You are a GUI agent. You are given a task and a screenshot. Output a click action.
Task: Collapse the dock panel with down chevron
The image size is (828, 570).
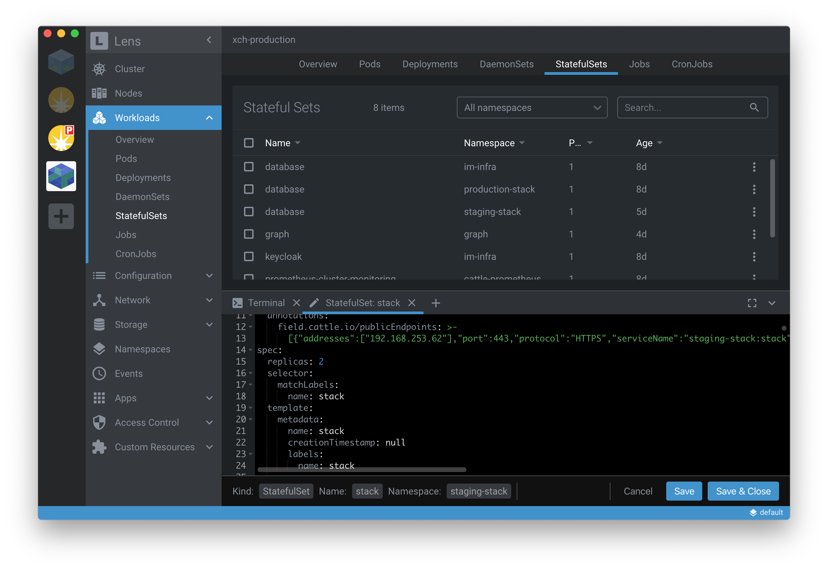[772, 303]
